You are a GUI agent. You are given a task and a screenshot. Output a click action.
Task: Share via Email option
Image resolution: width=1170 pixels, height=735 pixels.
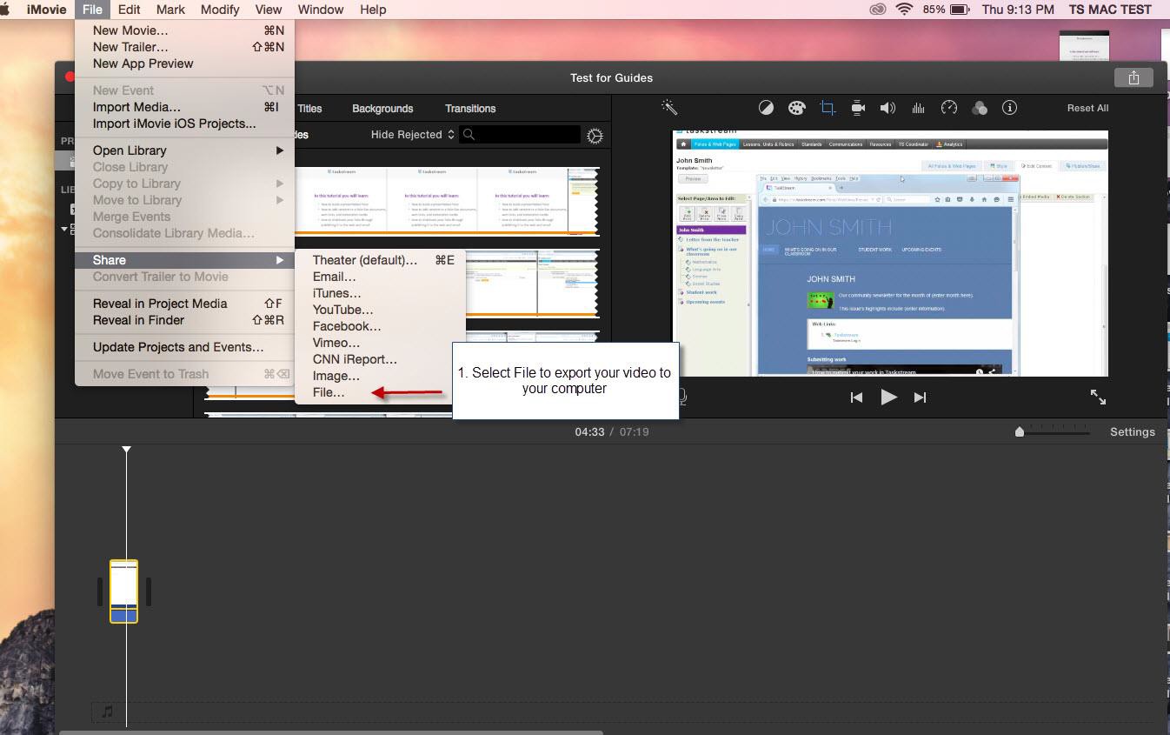380,277
